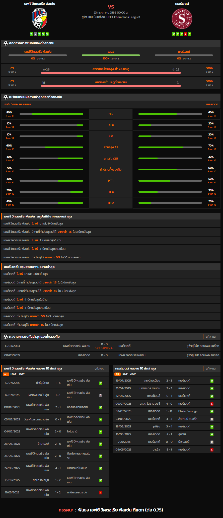Click 'Etoile Carouge' team name

coord(188,411)
